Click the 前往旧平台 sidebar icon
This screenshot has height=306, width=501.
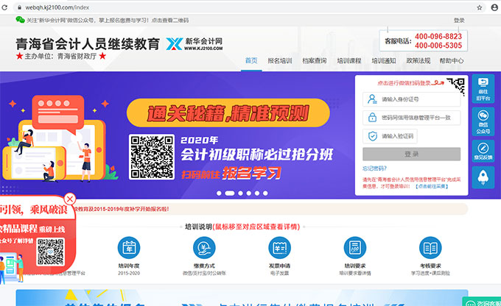pos(483,88)
